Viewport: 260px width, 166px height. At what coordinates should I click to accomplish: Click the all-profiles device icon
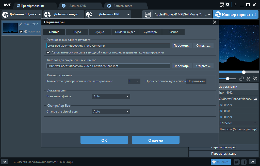[x=148, y=14]
